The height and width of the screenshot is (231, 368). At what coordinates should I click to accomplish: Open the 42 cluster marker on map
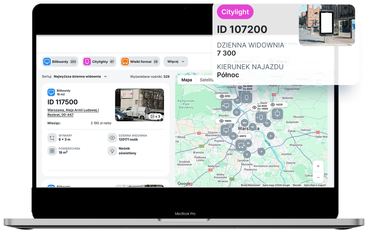click(x=253, y=127)
